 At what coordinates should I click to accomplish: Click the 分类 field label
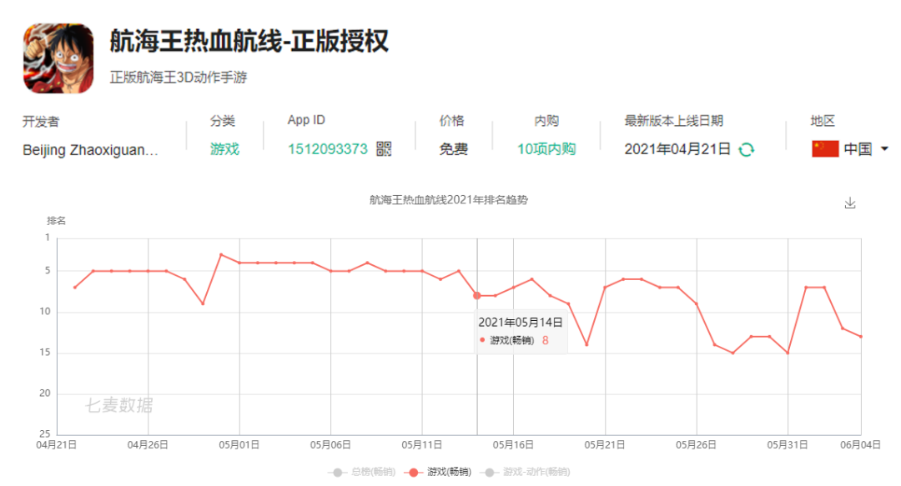pyautogui.click(x=223, y=121)
